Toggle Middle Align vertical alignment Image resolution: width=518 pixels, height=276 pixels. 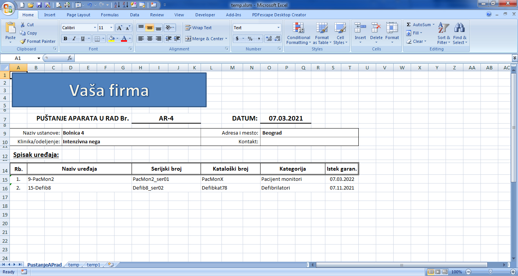click(149, 28)
